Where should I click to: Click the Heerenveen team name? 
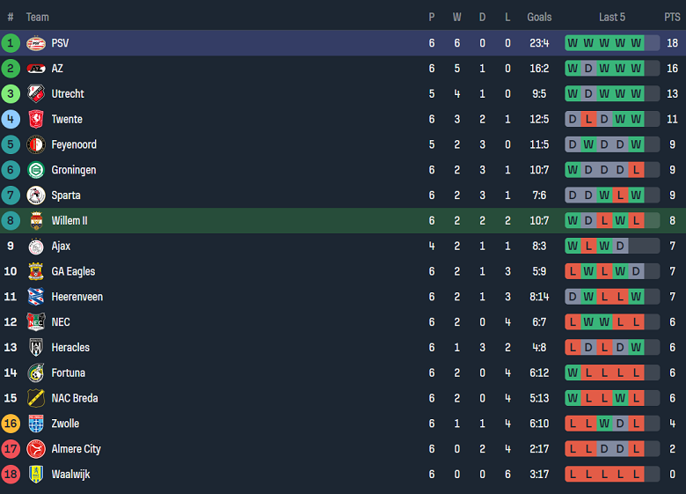tap(77, 297)
